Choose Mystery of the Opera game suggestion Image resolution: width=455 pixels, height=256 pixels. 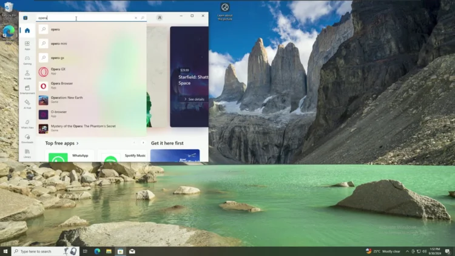point(92,128)
